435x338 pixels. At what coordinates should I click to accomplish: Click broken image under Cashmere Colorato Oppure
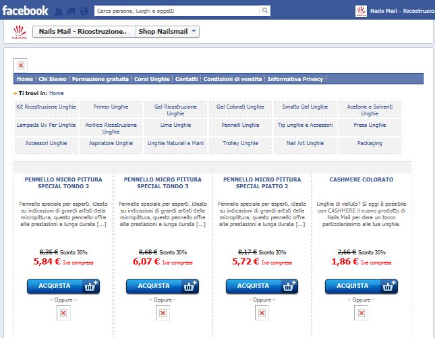point(361,313)
